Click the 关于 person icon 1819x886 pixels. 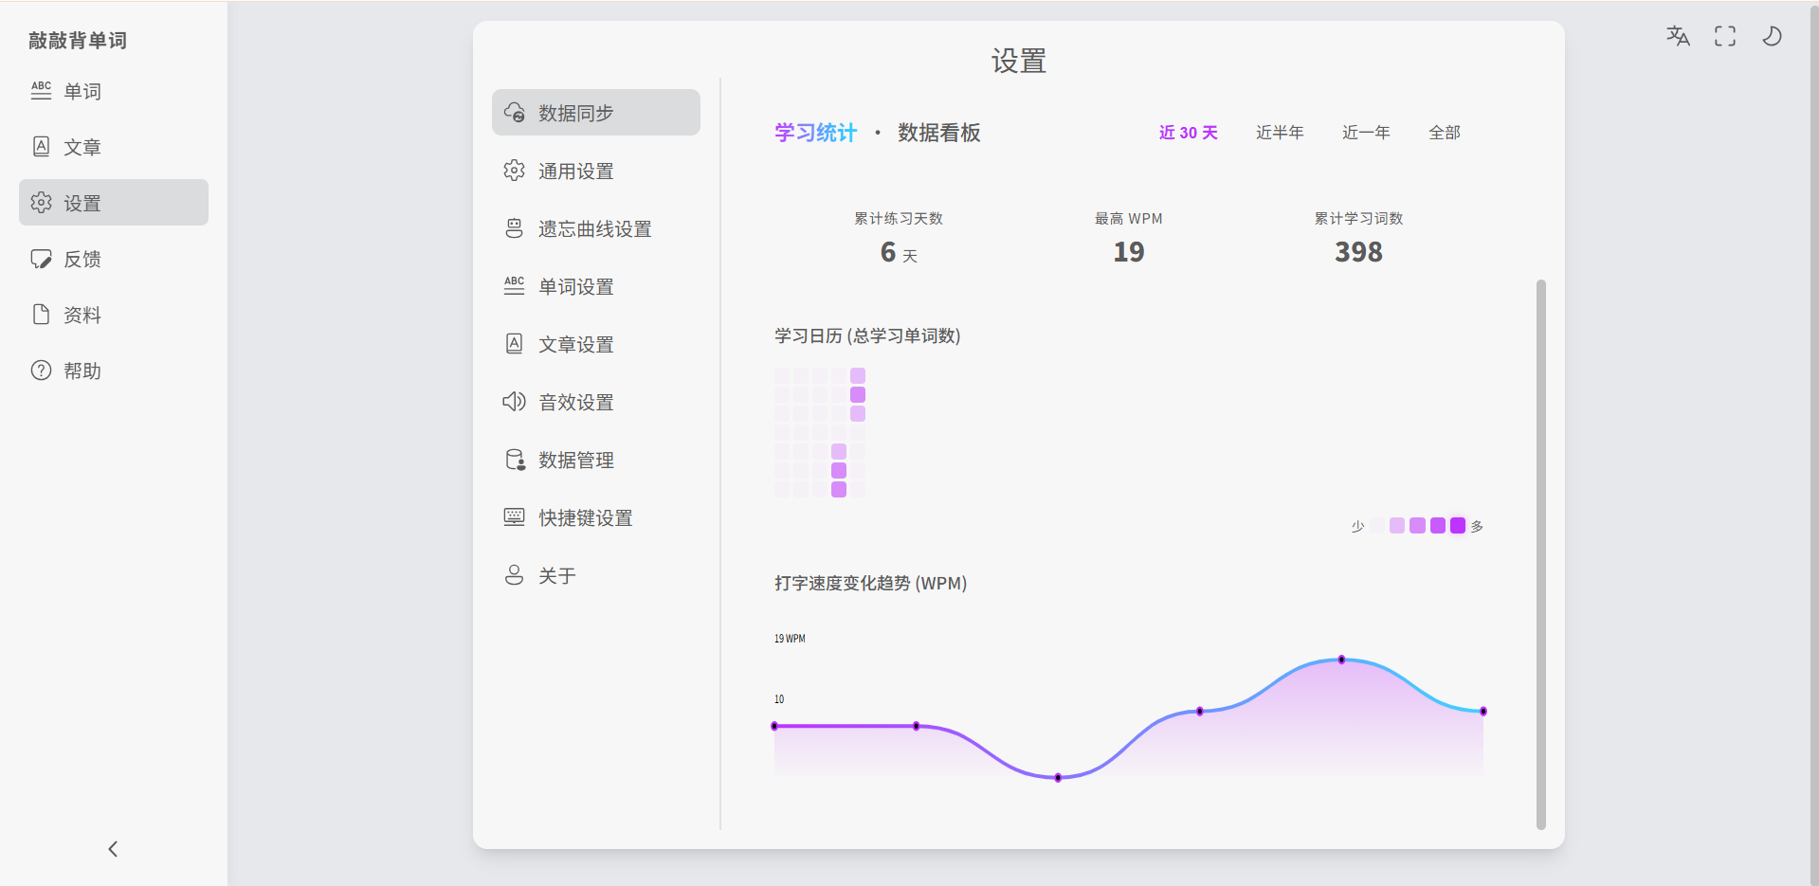click(514, 575)
